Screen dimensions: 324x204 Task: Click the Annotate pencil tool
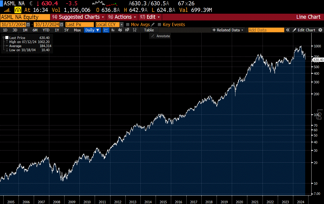click(160, 36)
